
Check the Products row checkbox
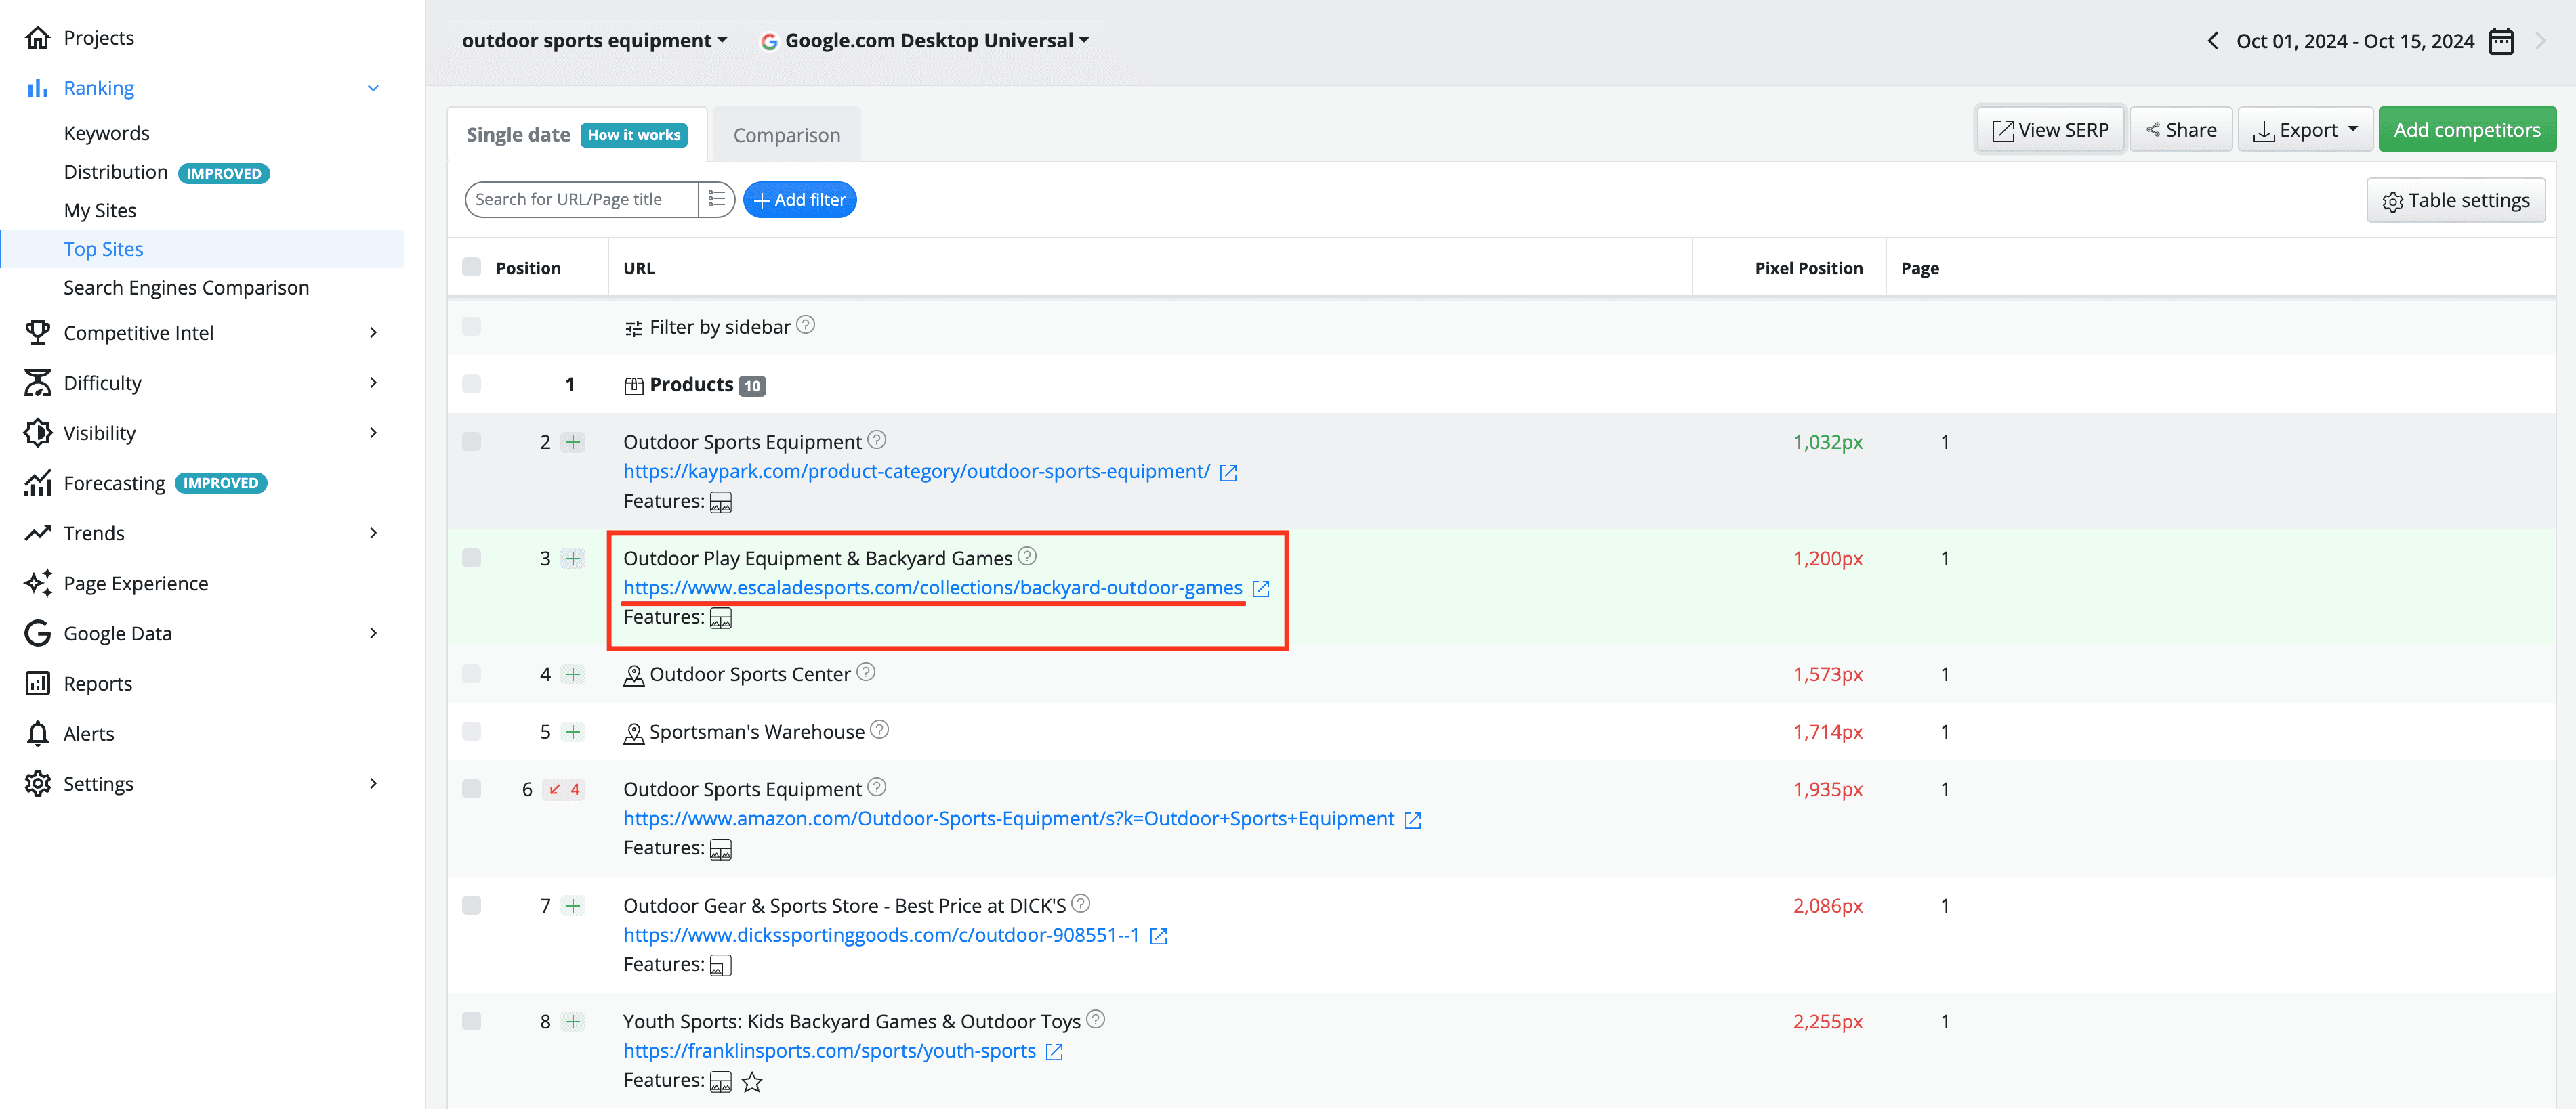tap(472, 384)
